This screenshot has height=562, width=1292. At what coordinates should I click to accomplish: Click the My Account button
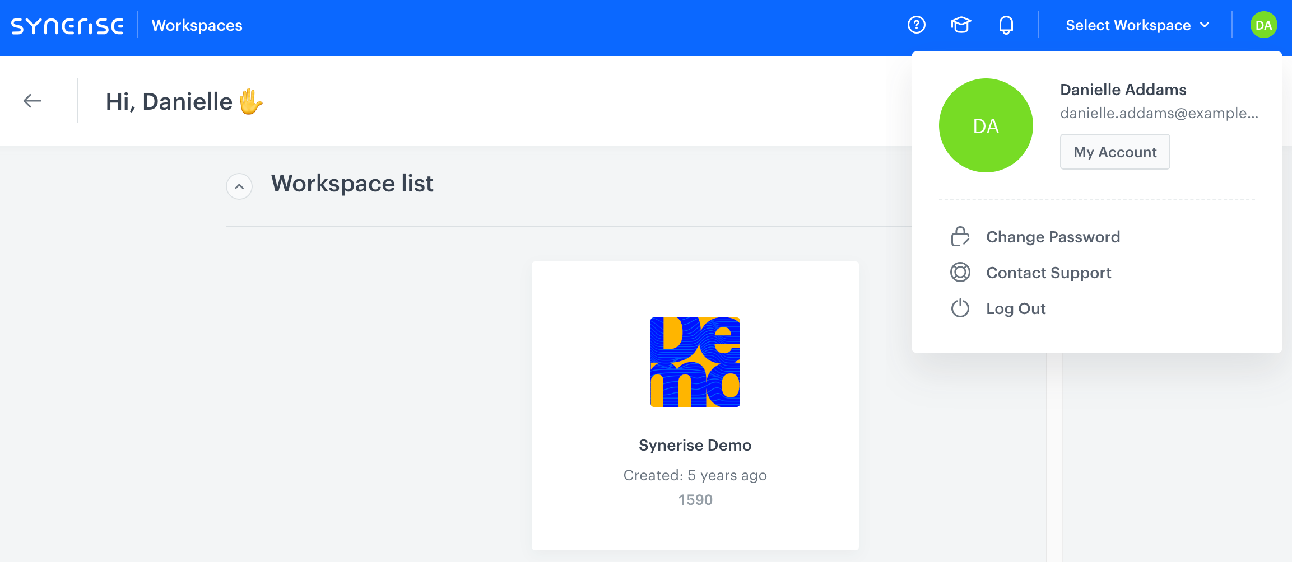(x=1114, y=152)
